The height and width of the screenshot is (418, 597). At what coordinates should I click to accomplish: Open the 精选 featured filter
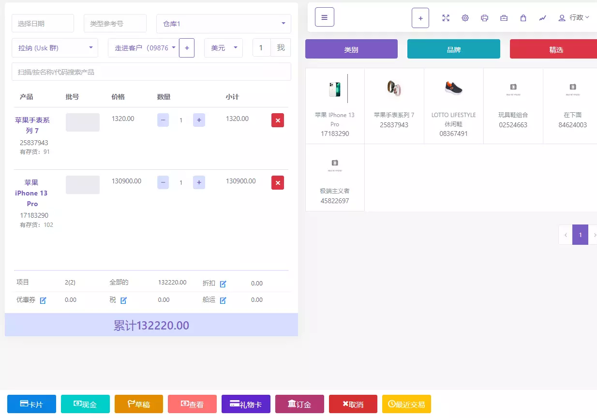(553, 49)
